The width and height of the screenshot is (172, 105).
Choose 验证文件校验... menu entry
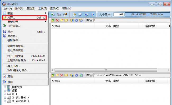25,50
